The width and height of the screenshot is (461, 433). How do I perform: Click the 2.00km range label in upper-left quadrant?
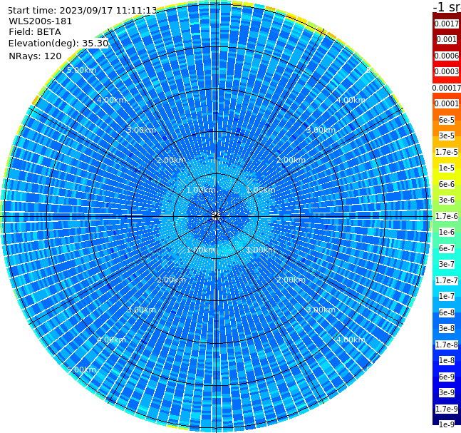(x=171, y=160)
